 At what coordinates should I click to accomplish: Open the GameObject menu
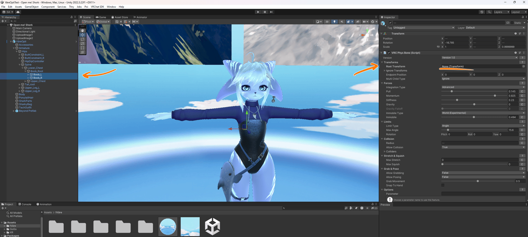pyautogui.click(x=32, y=7)
